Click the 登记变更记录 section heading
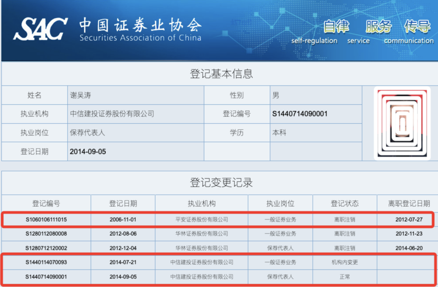The height and width of the screenshot is (287, 438). tap(221, 182)
